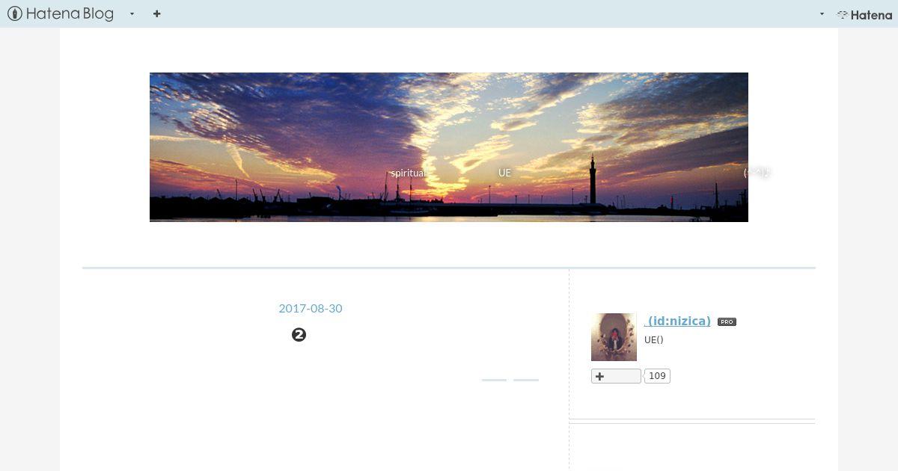
Task: Open the 2017-08-30 date link
Action: (x=311, y=308)
